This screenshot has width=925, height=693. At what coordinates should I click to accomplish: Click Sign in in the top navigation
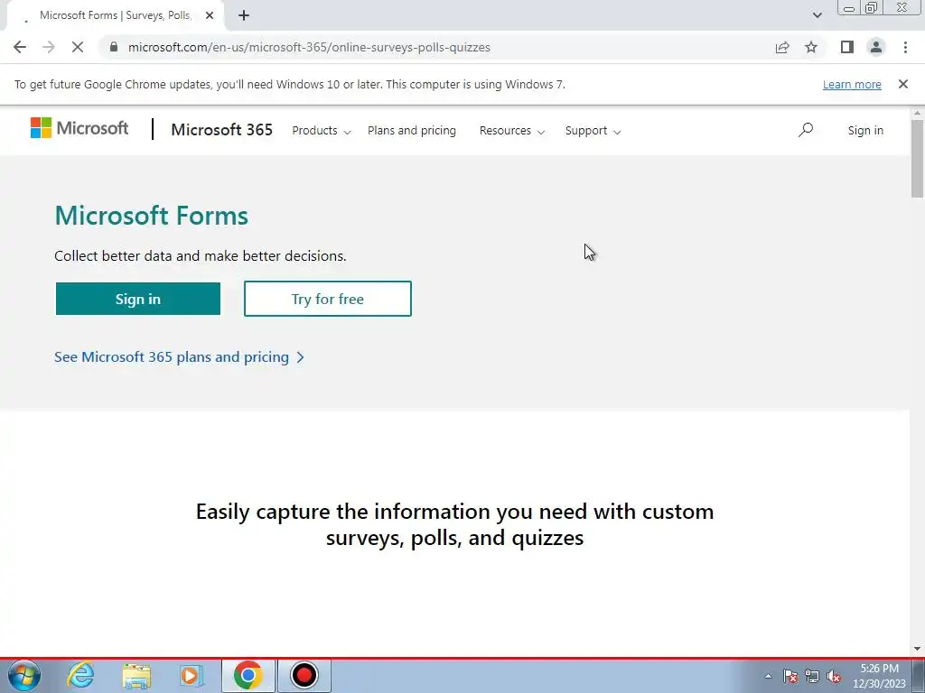click(865, 130)
